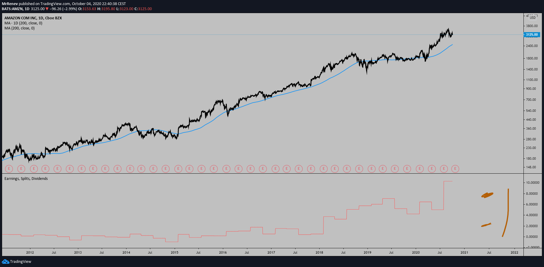Open the first earnings E marker of 2017
544x267 pixels.
pos(276,169)
